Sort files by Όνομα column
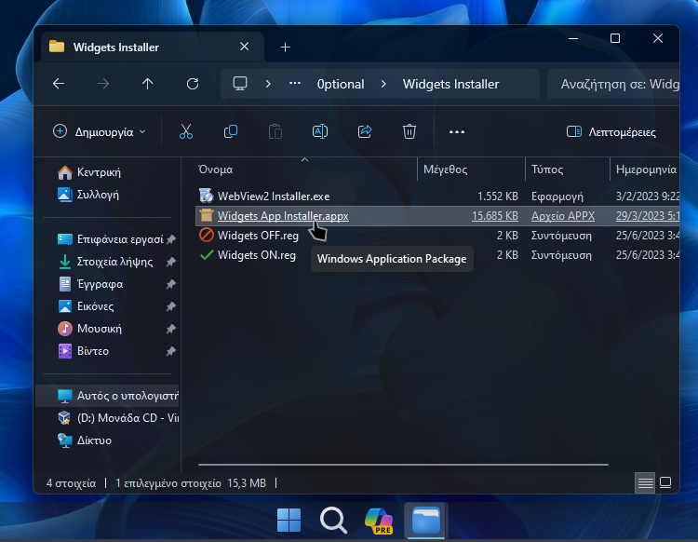The image size is (698, 542). (x=216, y=169)
